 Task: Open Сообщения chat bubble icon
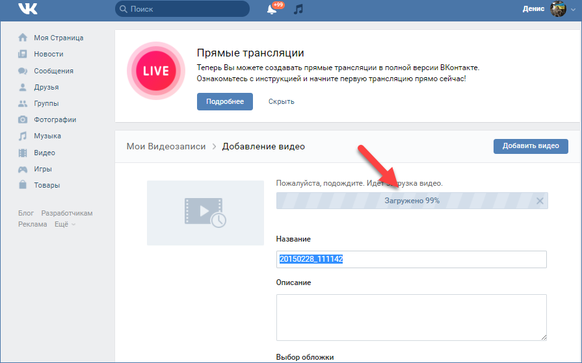(23, 71)
